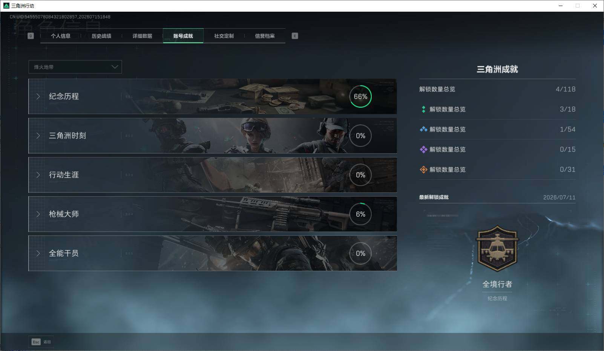Click the Esc key icon at the bottom

[x=36, y=342]
